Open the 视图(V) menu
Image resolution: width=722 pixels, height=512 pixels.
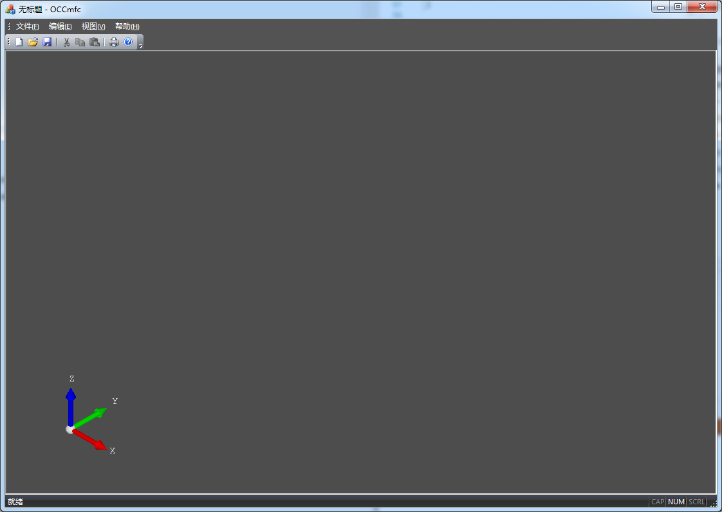click(x=93, y=26)
